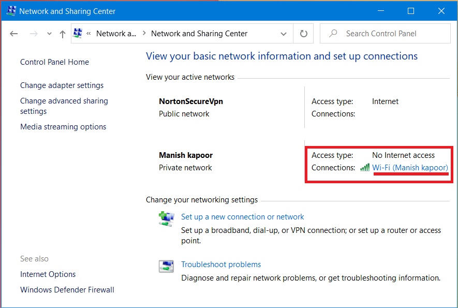
Task: Open Internet Options link
Action: (48, 274)
